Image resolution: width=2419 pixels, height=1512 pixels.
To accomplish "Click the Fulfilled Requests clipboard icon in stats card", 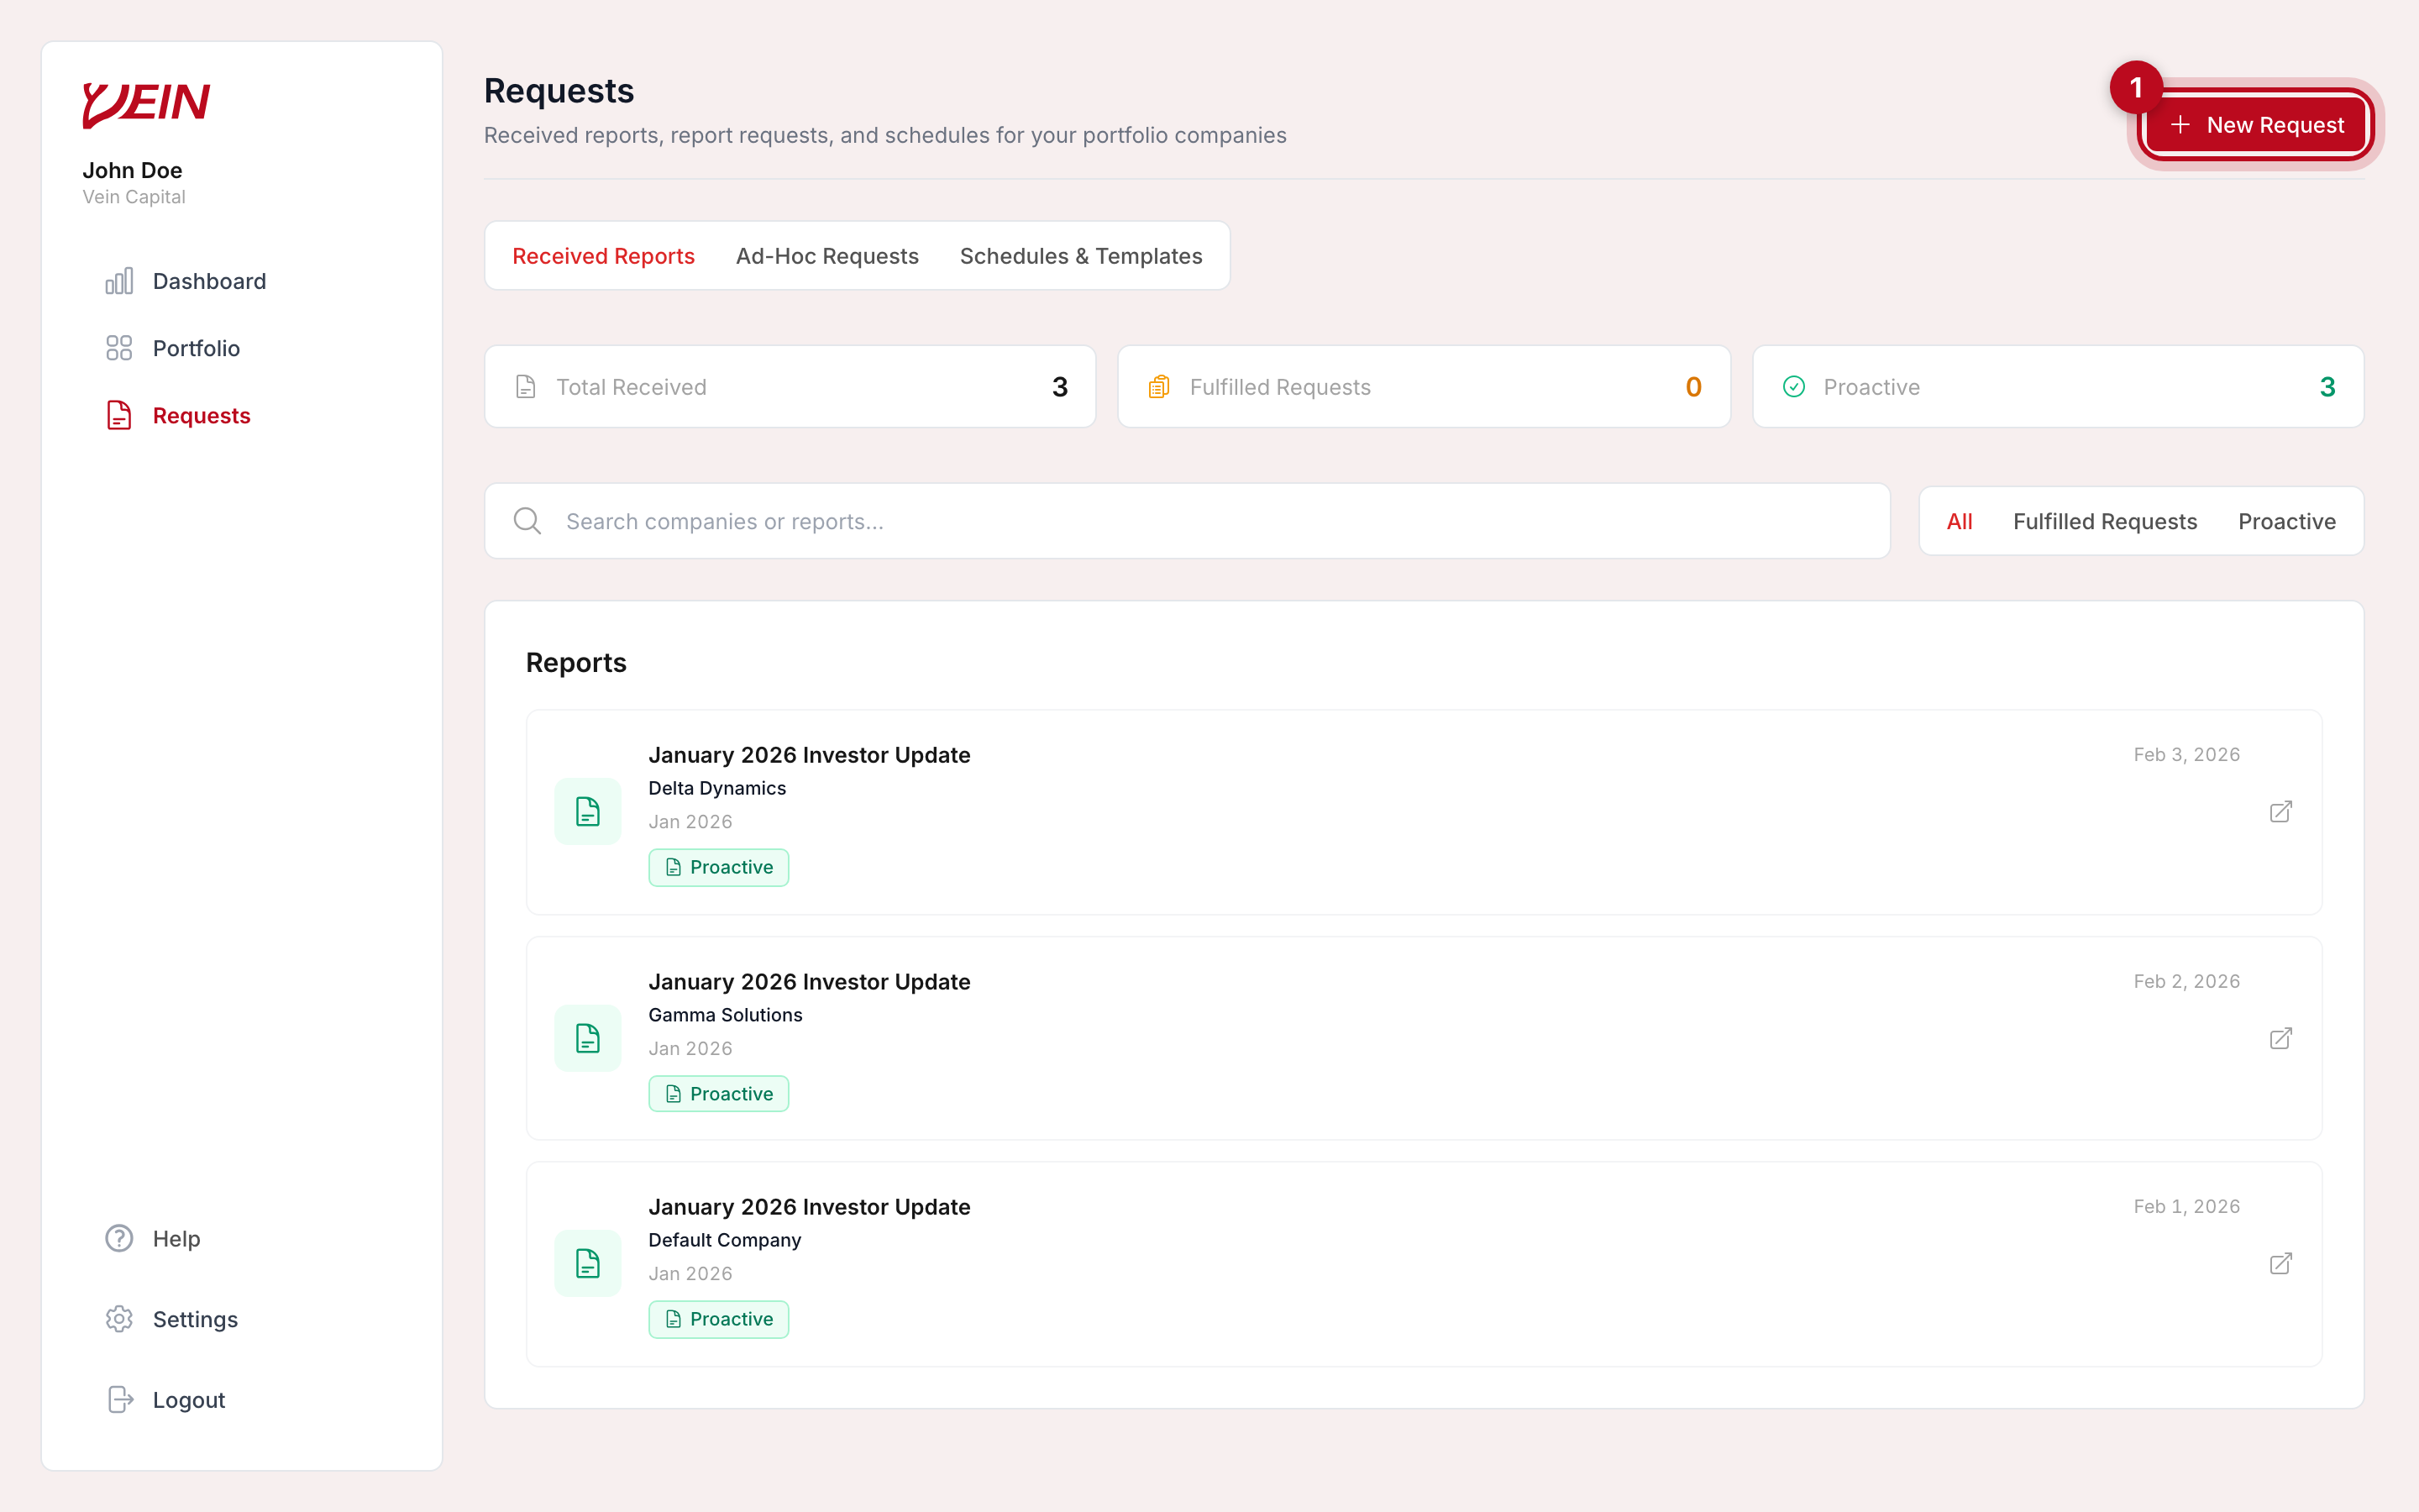I will pyautogui.click(x=1158, y=387).
